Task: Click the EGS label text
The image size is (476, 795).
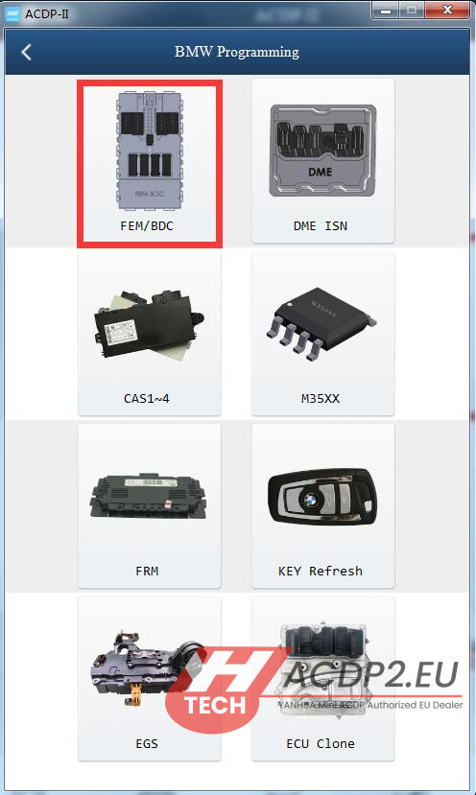Action: pos(147,743)
